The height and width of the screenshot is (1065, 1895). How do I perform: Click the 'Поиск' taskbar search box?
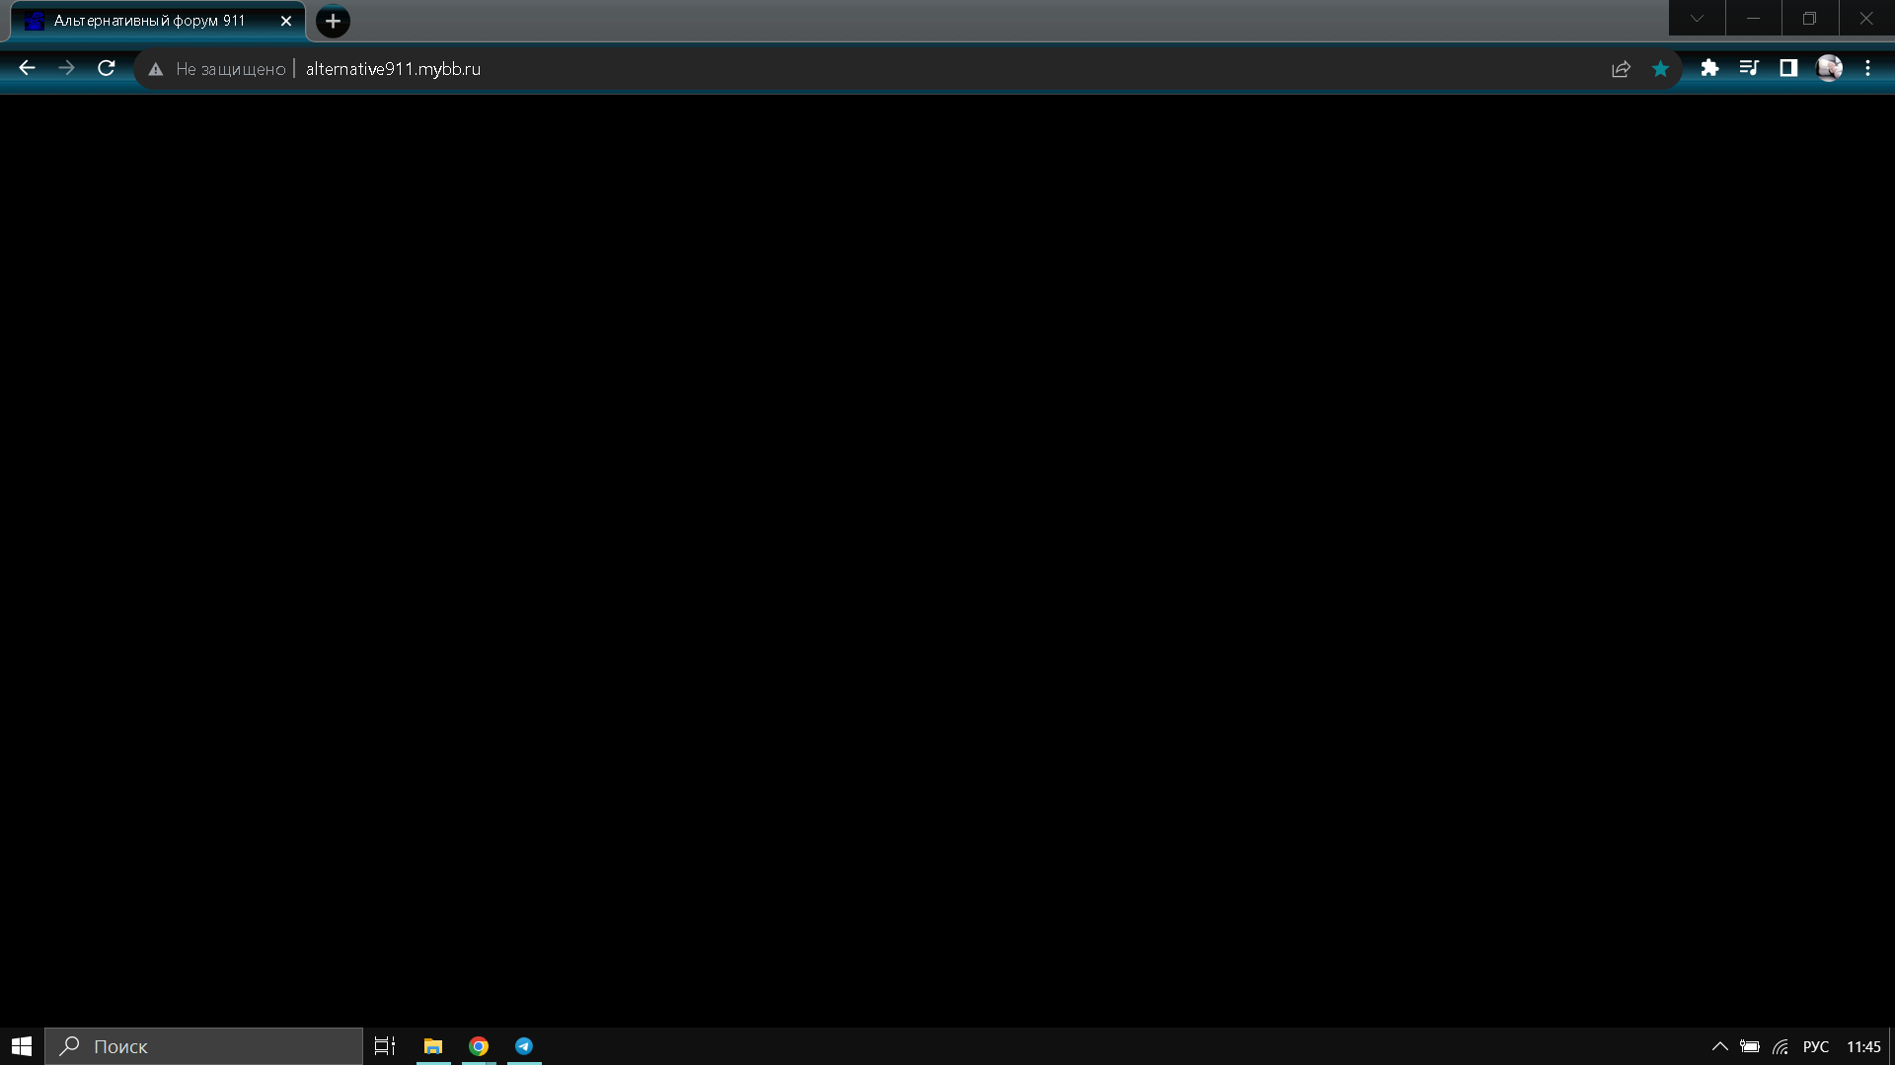[203, 1046]
